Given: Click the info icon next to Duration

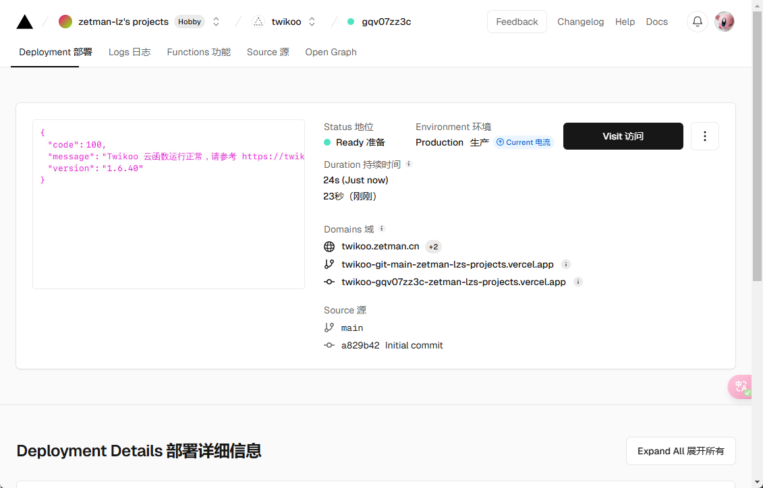Looking at the screenshot, I should point(409,164).
